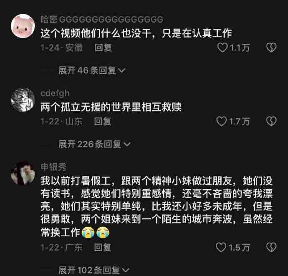Expand 226 replies under cdefgh's comment

(94, 144)
